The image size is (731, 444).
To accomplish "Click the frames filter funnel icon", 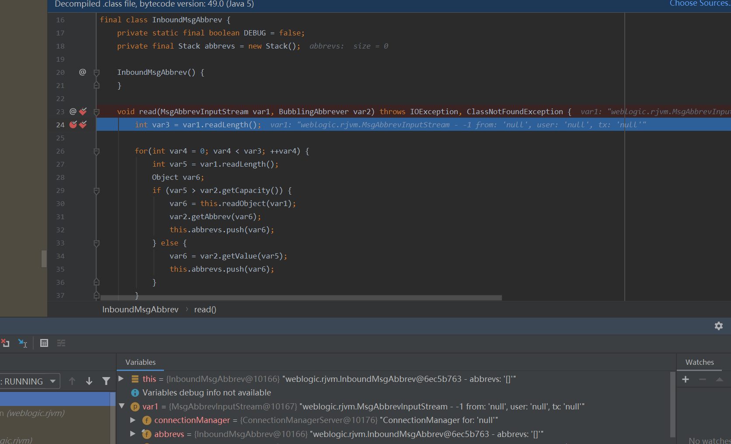I will (x=106, y=381).
